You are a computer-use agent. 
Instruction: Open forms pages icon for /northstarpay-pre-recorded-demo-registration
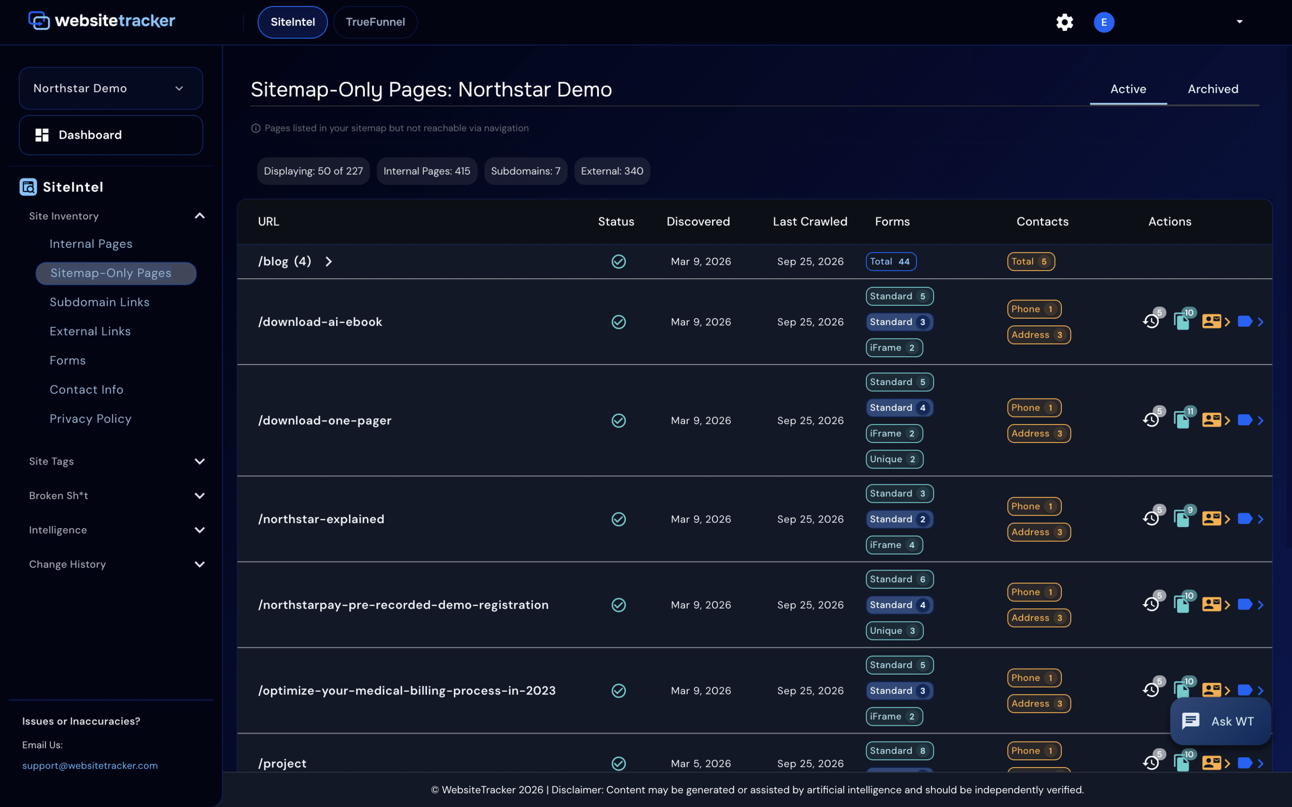(x=1183, y=604)
